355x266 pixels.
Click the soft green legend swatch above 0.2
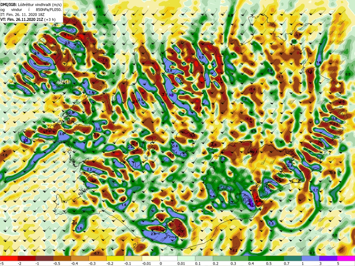pos(222,258)
